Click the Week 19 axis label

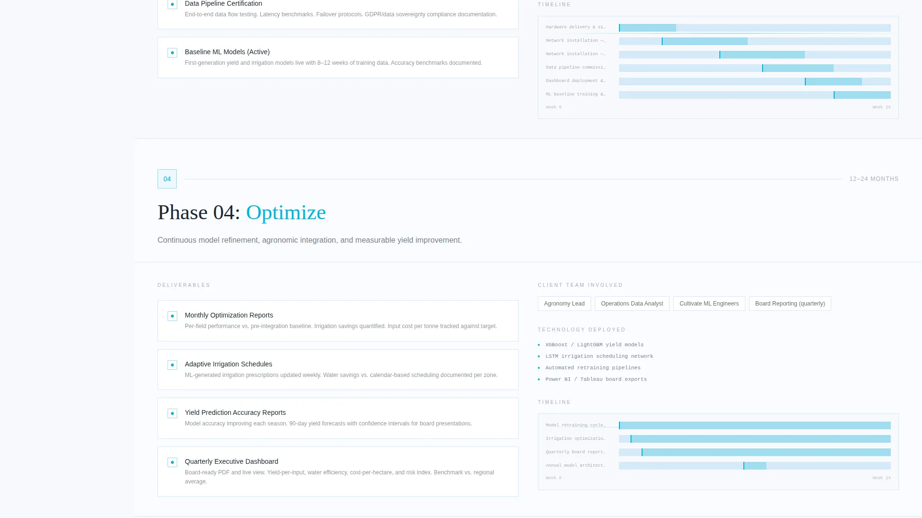[881, 107]
